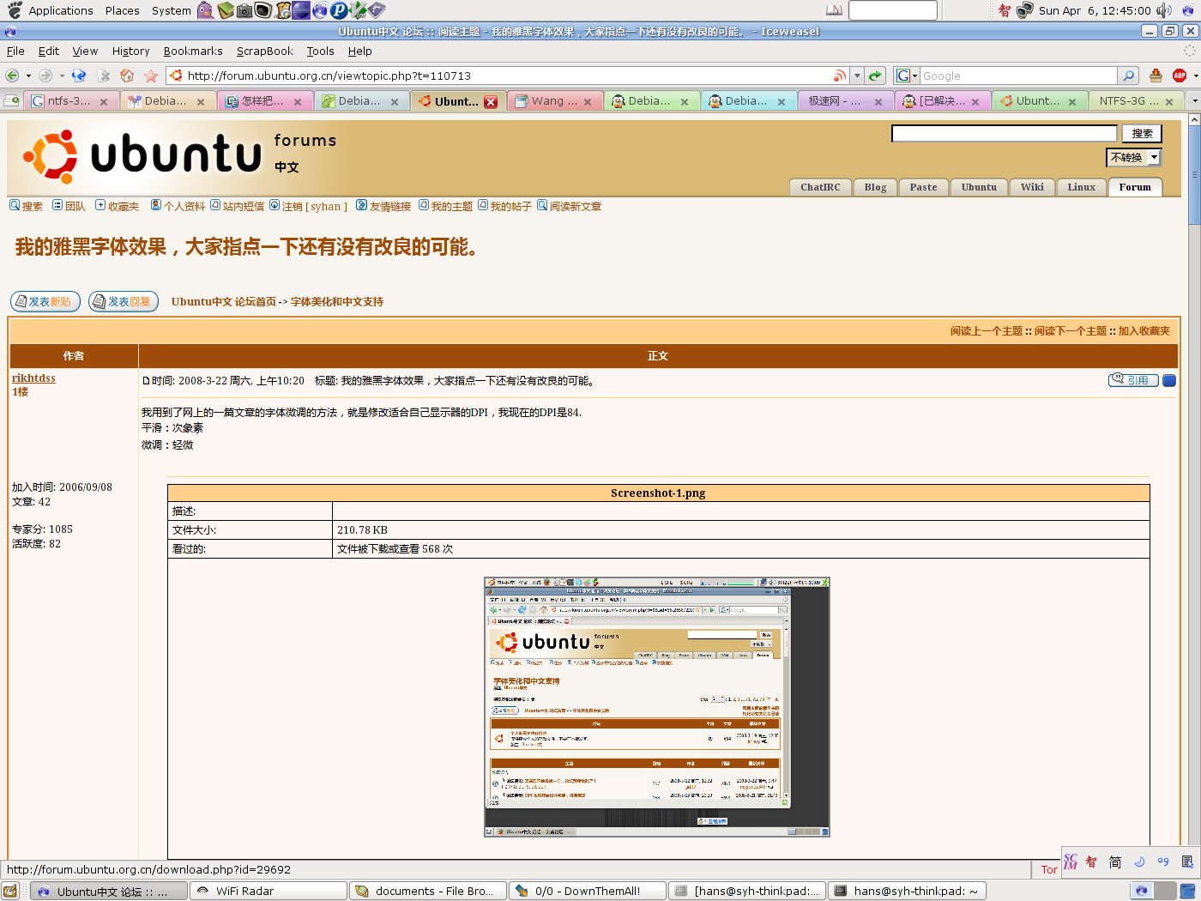
Task: Close the active Ubuntu forum tab
Action: 491,101
